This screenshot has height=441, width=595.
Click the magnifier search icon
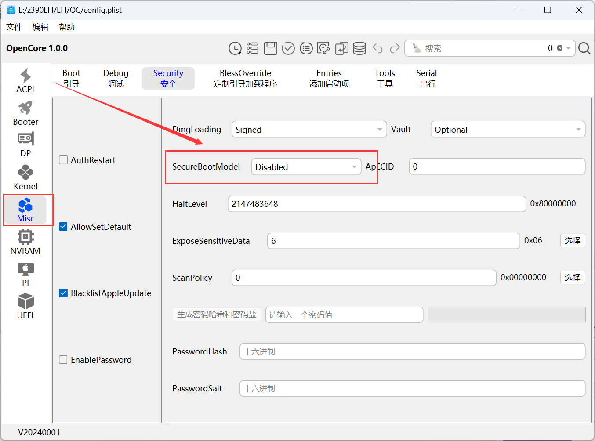[x=584, y=48]
